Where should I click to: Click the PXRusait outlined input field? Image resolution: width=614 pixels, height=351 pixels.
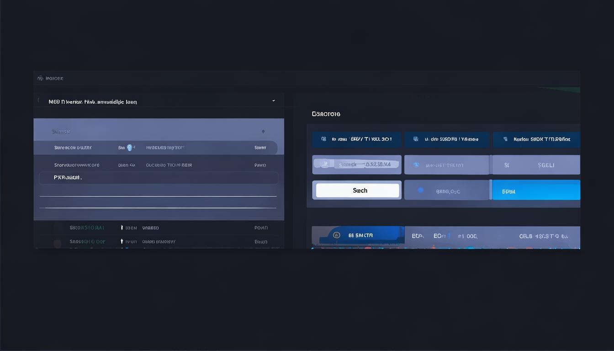[158, 178]
